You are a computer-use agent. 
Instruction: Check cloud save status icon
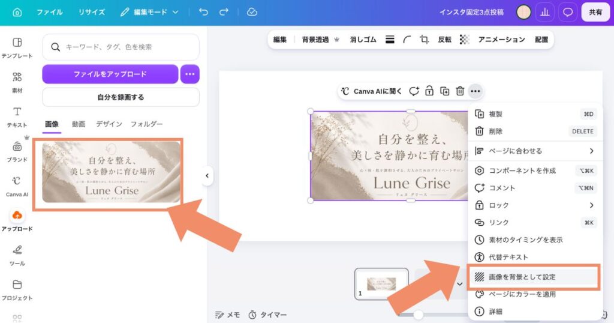252,12
